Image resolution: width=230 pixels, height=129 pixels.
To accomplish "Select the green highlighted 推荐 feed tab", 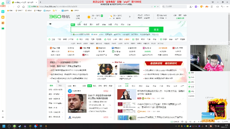I will 89,86.
